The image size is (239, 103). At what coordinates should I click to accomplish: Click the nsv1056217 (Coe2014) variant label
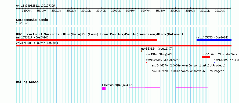tap(32, 37)
